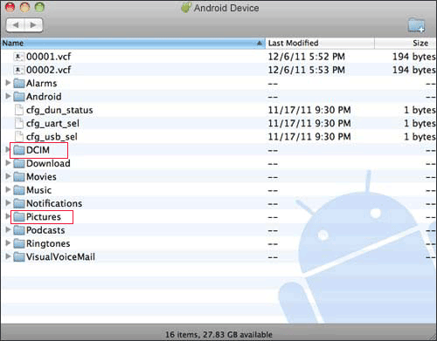Click the back navigation arrow
Image resolution: width=437 pixels, height=341 pixels.
(x=16, y=25)
